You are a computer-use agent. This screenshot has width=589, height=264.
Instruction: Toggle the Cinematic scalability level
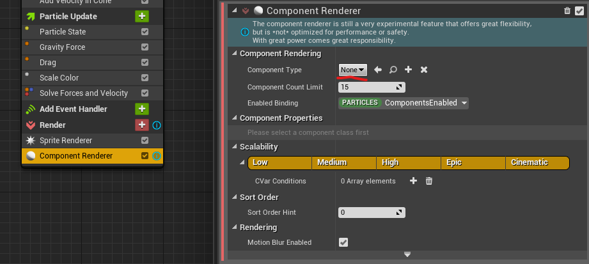pyautogui.click(x=538, y=162)
